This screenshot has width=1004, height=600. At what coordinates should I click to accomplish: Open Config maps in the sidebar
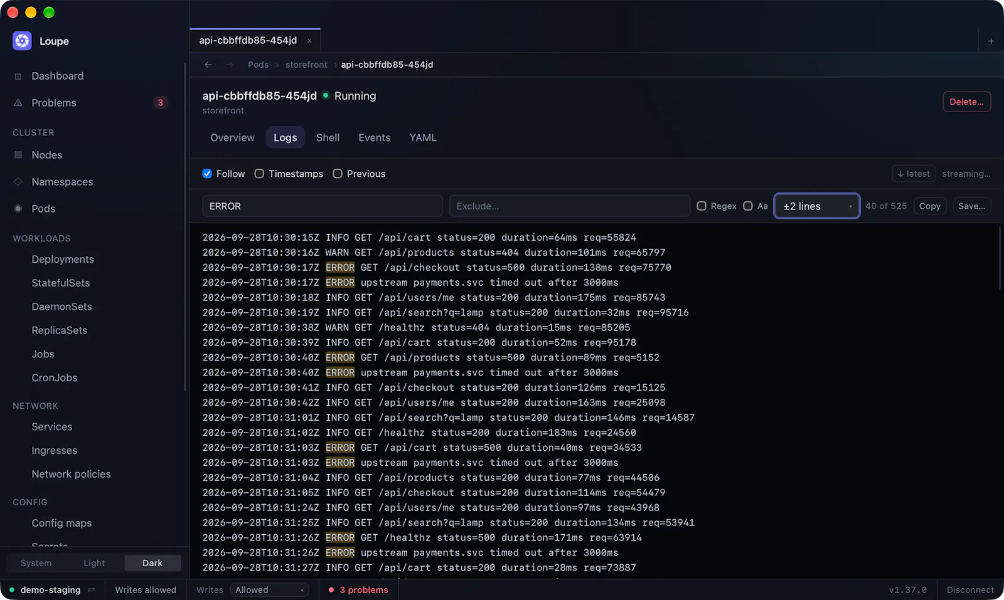coord(61,523)
